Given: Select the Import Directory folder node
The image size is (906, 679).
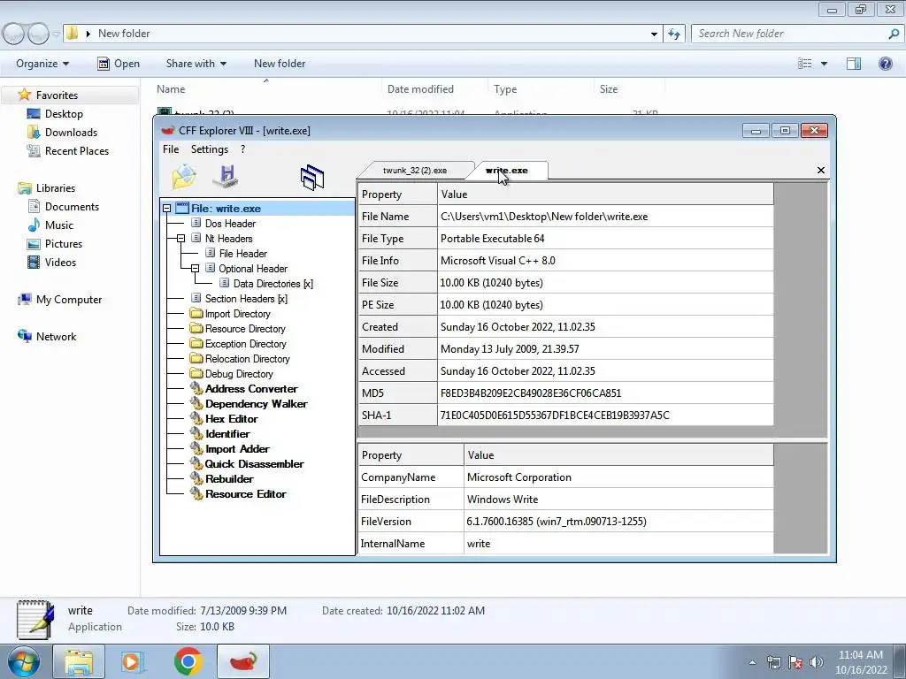Looking at the screenshot, I should pyautogui.click(x=237, y=314).
